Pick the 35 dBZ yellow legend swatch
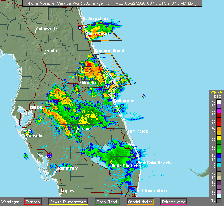Viewport: 224px width, 206px height. tap(218, 137)
